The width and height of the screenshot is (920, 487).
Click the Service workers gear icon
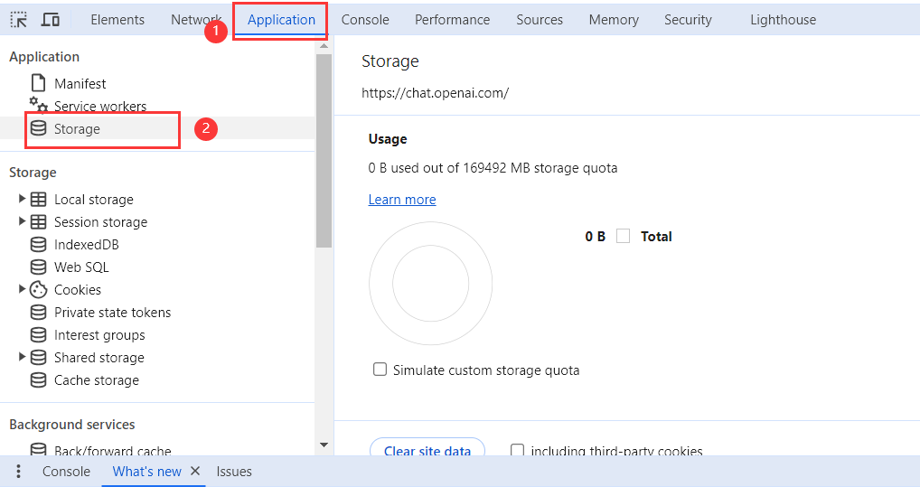(x=38, y=105)
